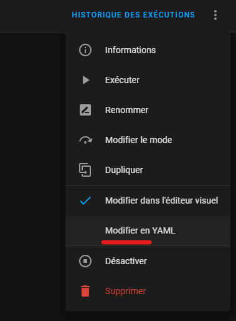Select Modifier le mode entry
Viewport: 236px width, 321px height.
point(148,140)
